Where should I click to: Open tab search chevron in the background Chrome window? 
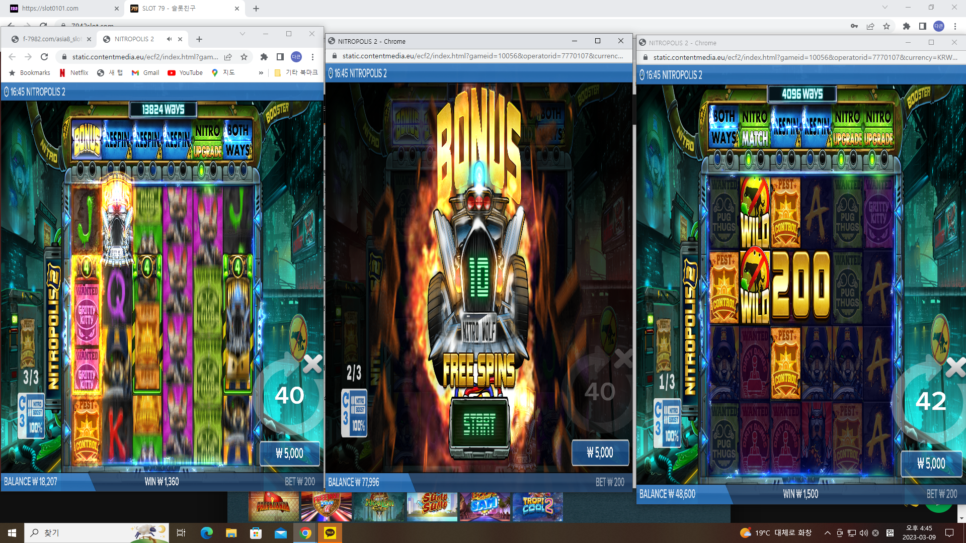pos(885,8)
